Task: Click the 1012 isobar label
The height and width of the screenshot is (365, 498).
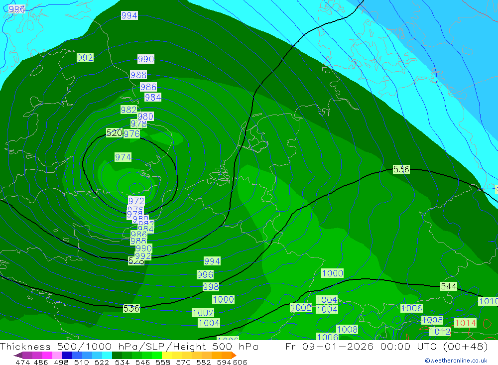Action: 440,332
